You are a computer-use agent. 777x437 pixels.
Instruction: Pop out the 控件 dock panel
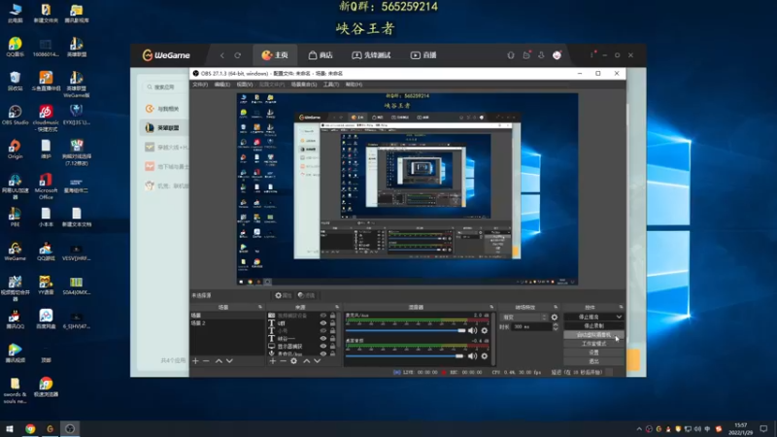(x=621, y=307)
